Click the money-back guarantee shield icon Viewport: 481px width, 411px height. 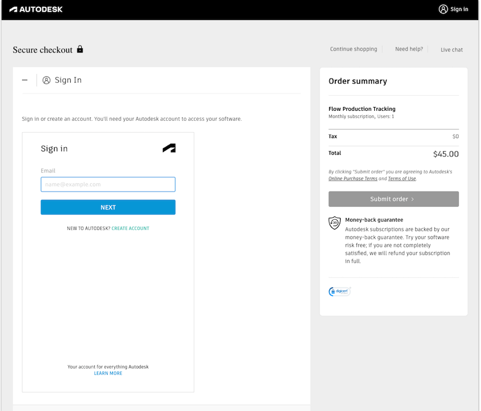[334, 222]
